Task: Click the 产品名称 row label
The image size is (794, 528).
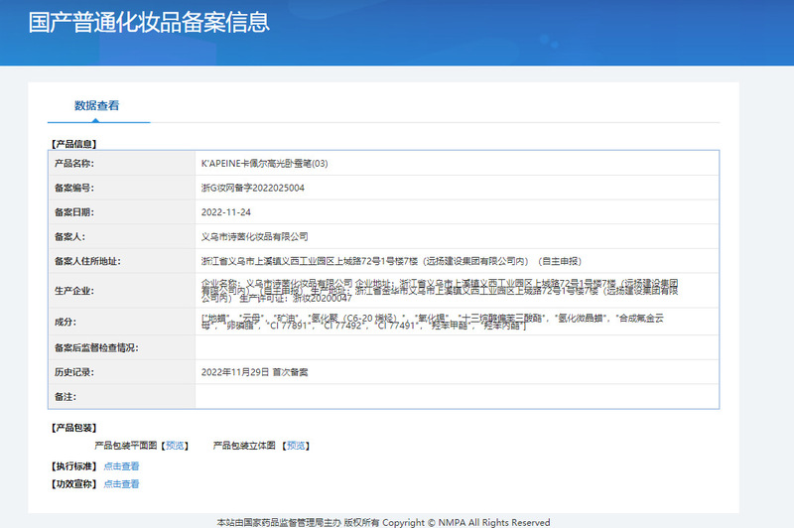Action: [74, 164]
